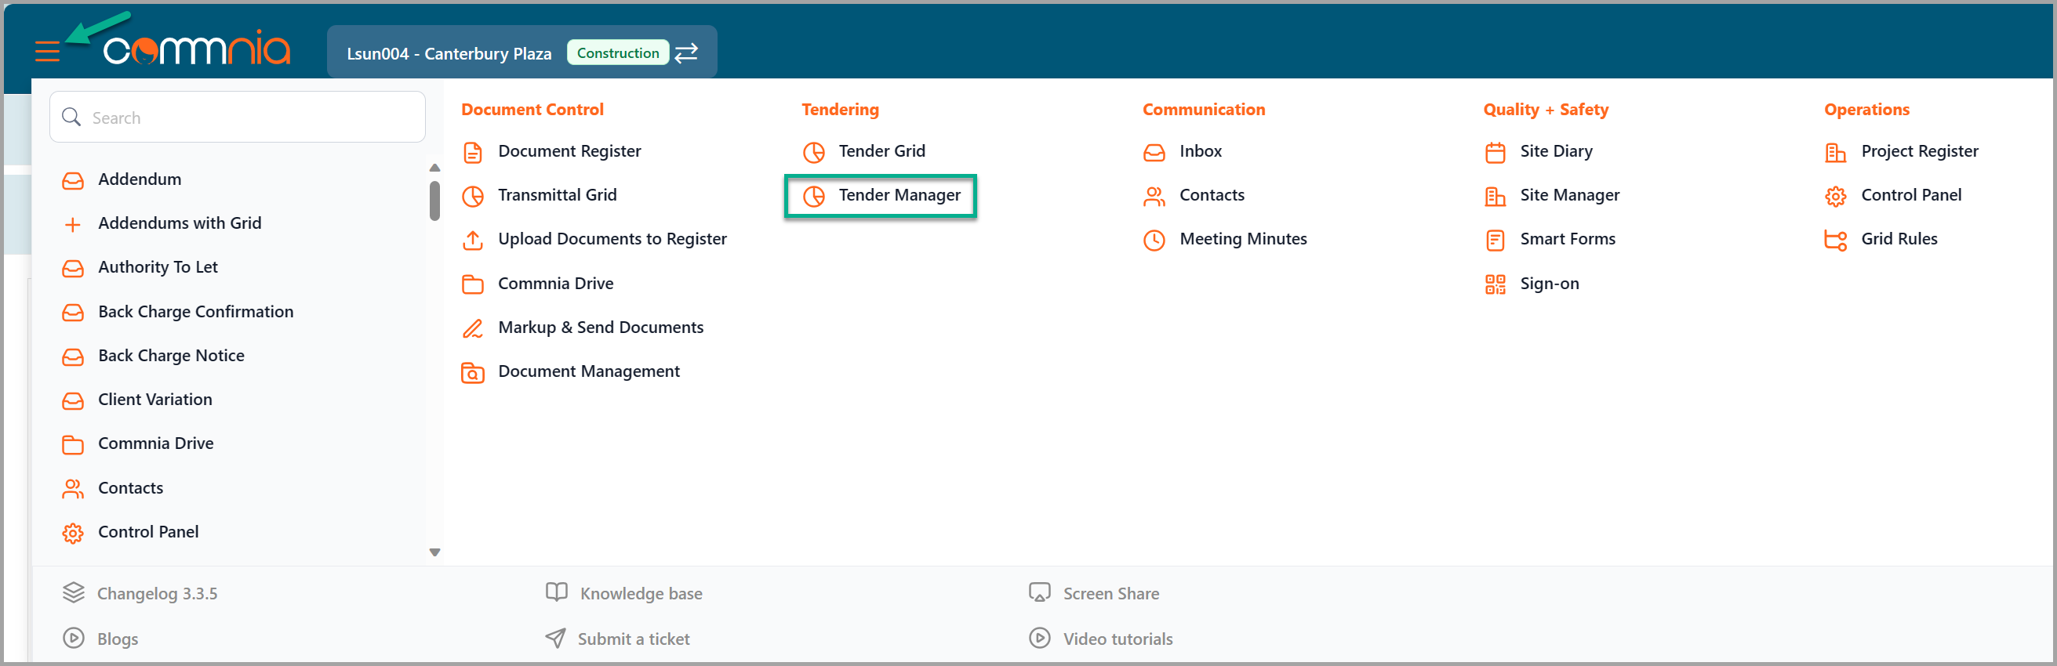The width and height of the screenshot is (2057, 666).
Task: Click the Project Register building icon
Action: tap(1836, 152)
